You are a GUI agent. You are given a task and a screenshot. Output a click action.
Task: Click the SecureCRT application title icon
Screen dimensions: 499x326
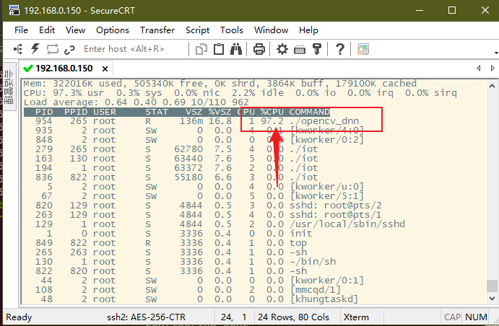point(14,10)
